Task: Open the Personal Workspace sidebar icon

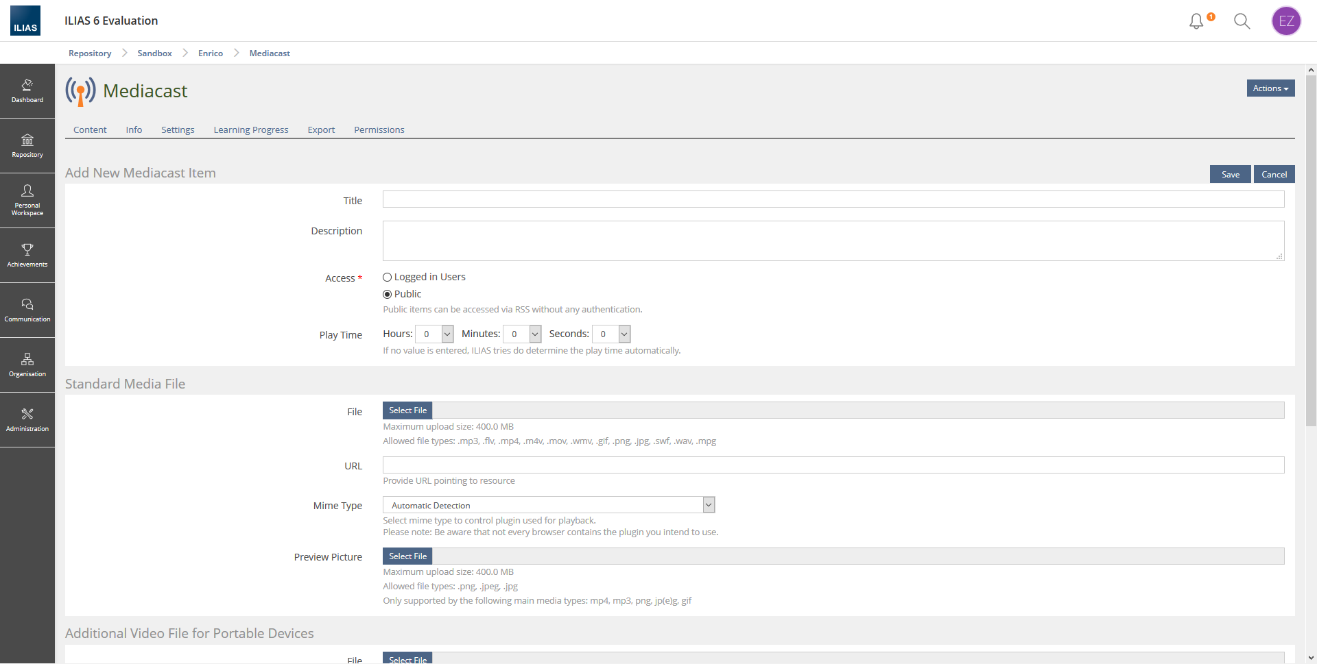Action: point(27,200)
